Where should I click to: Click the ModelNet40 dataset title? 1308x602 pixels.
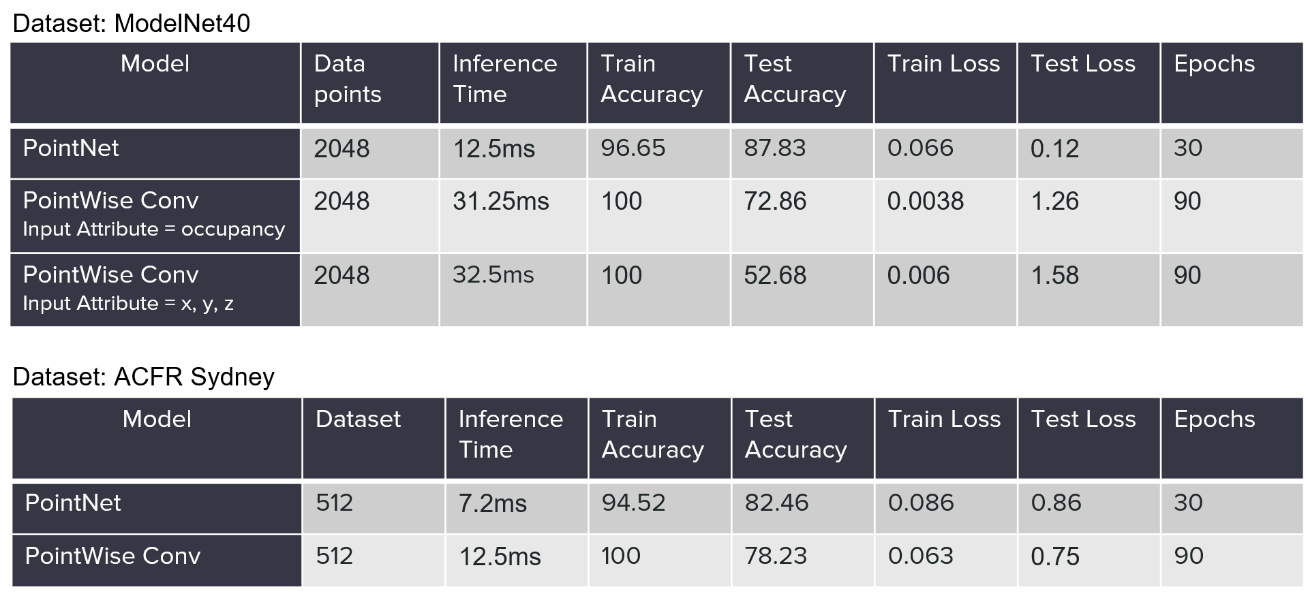click(x=132, y=23)
